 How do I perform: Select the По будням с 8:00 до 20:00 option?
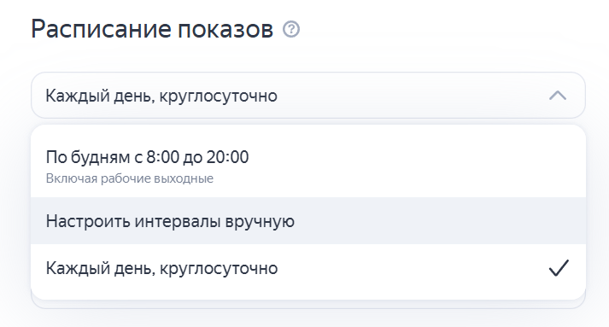pos(308,166)
